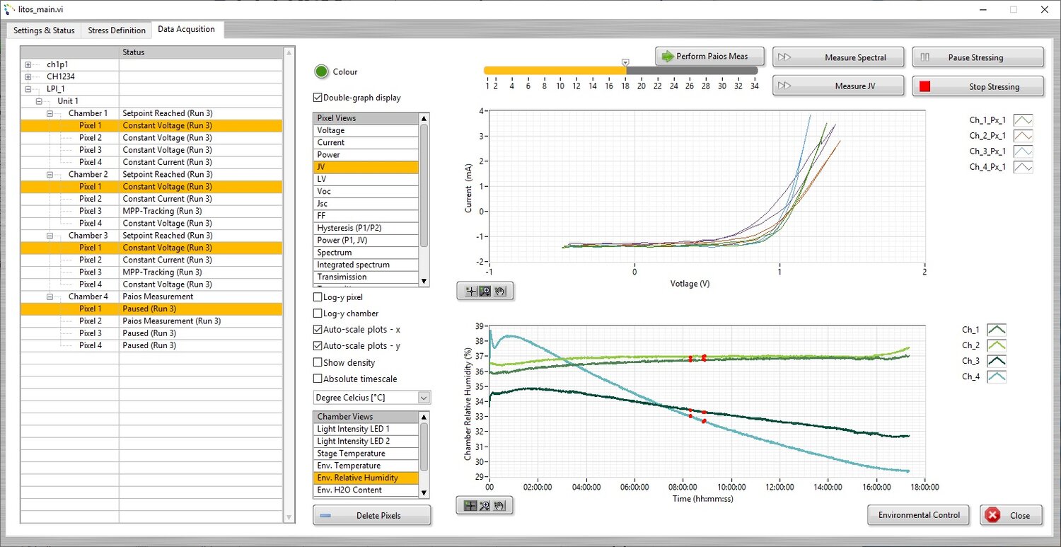Collapse the Chamber 3 tree node
The image size is (1061, 547).
50,236
